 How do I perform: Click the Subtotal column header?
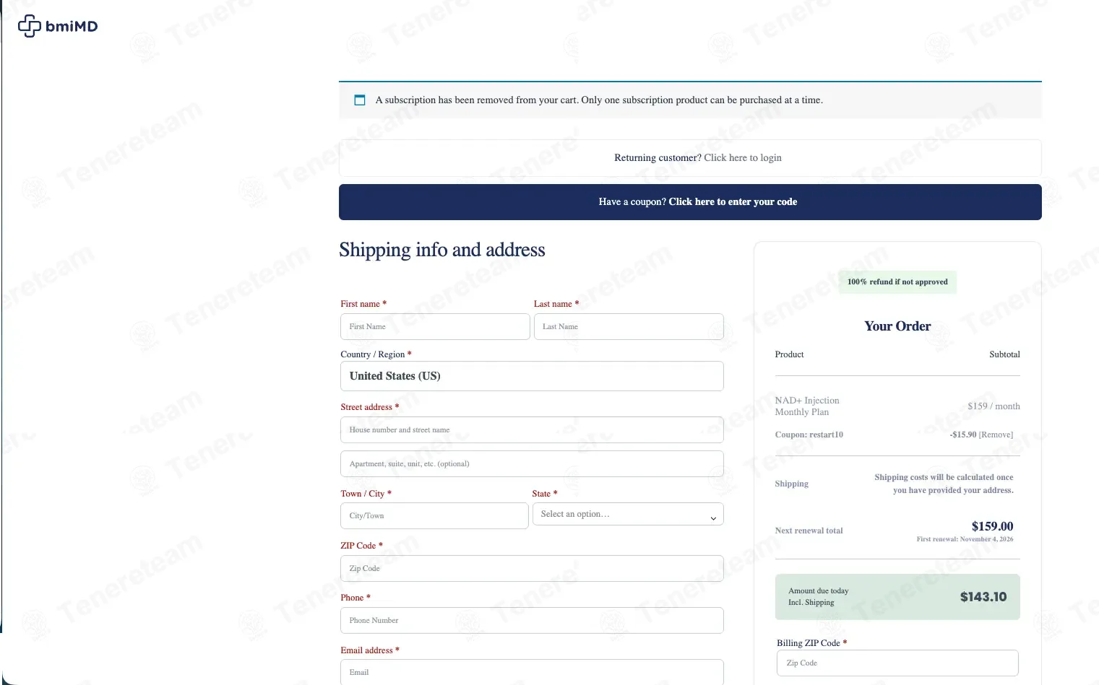point(1004,354)
